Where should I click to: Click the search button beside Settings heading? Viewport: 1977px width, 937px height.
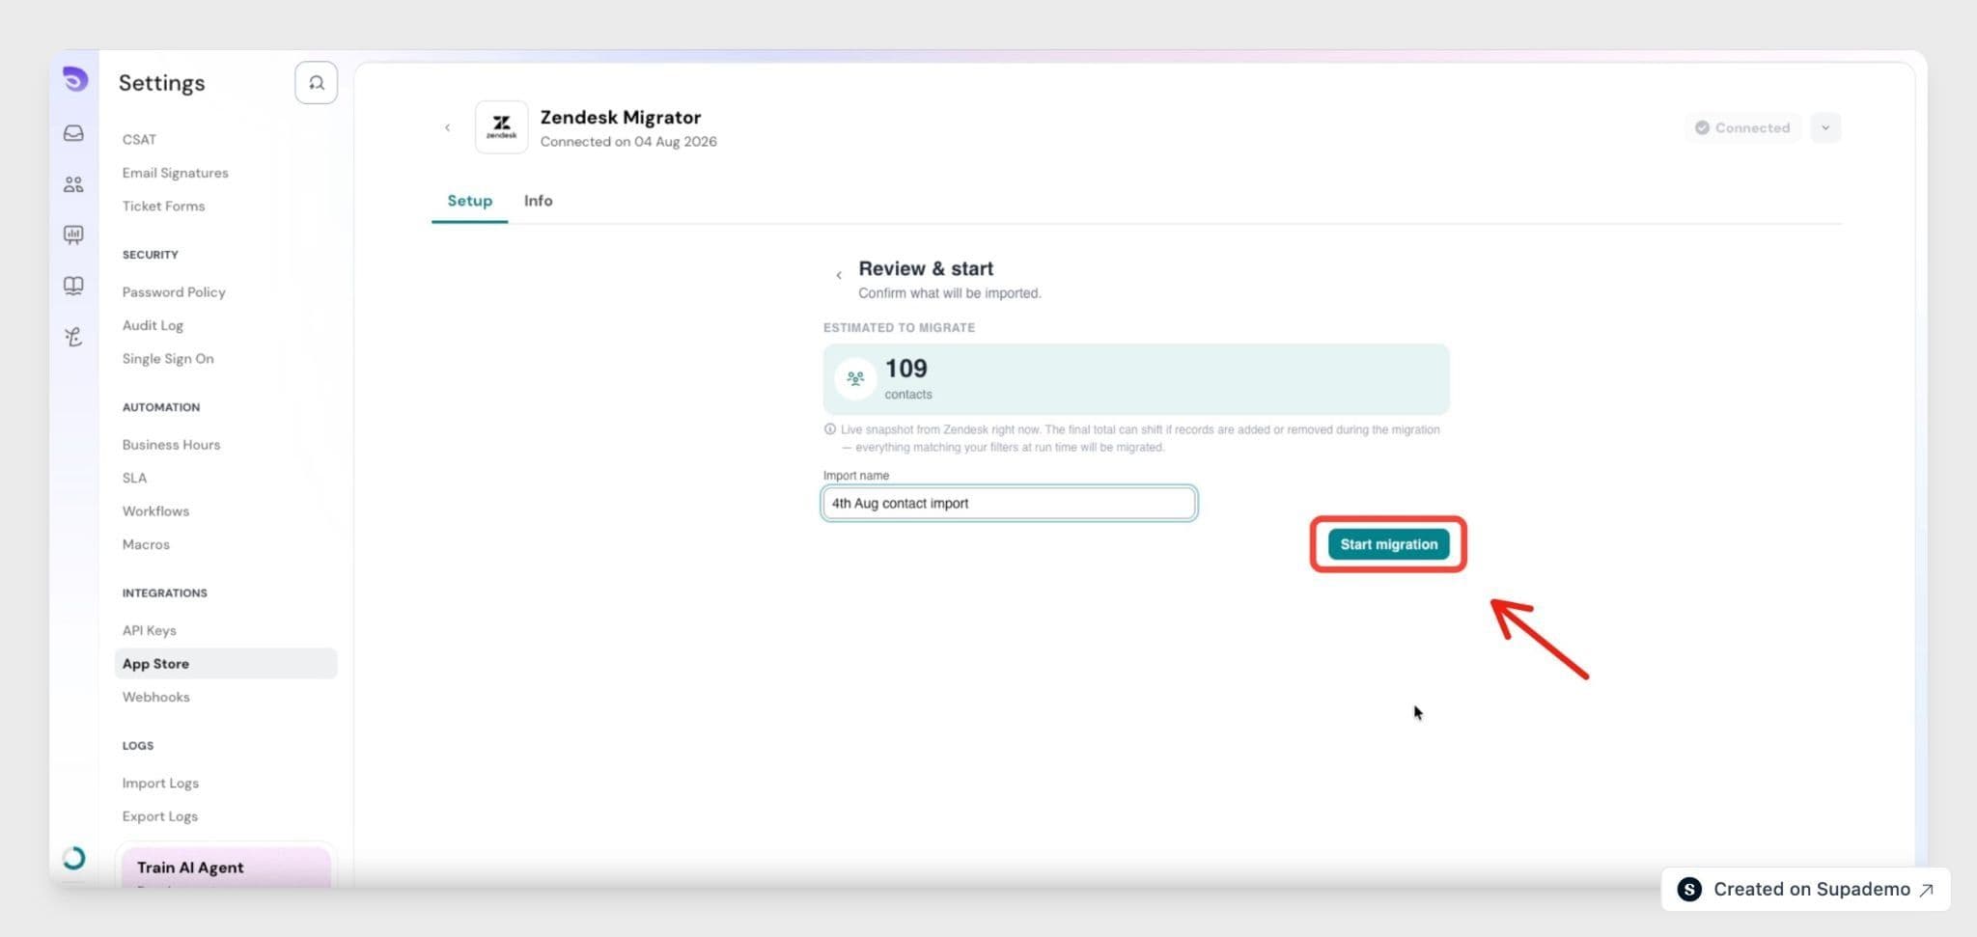tap(316, 83)
